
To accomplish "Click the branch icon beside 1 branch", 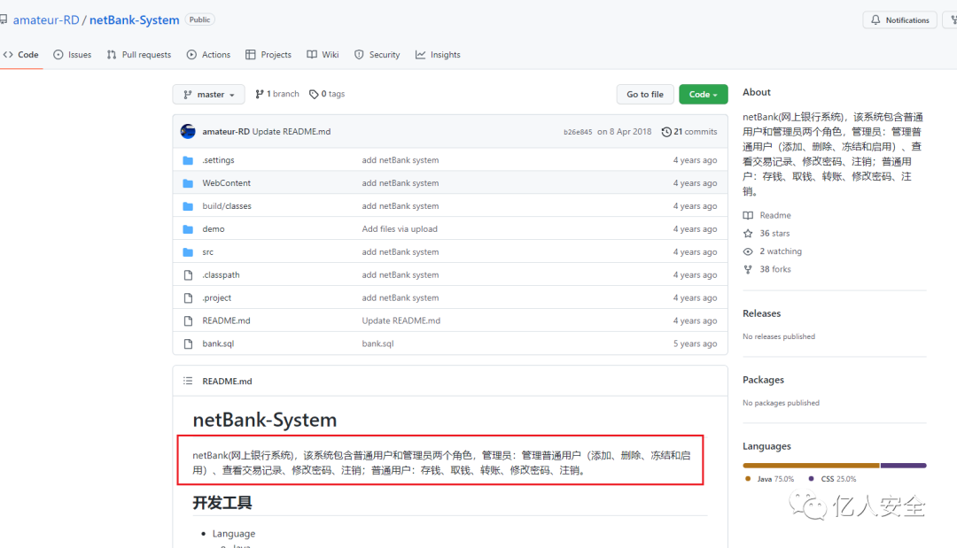I will (x=260, y=94).
